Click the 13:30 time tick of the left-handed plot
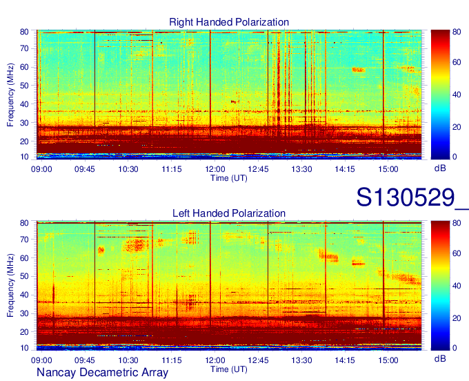The height and width of the screenshot is (381, 469). (x=301, y=360)
